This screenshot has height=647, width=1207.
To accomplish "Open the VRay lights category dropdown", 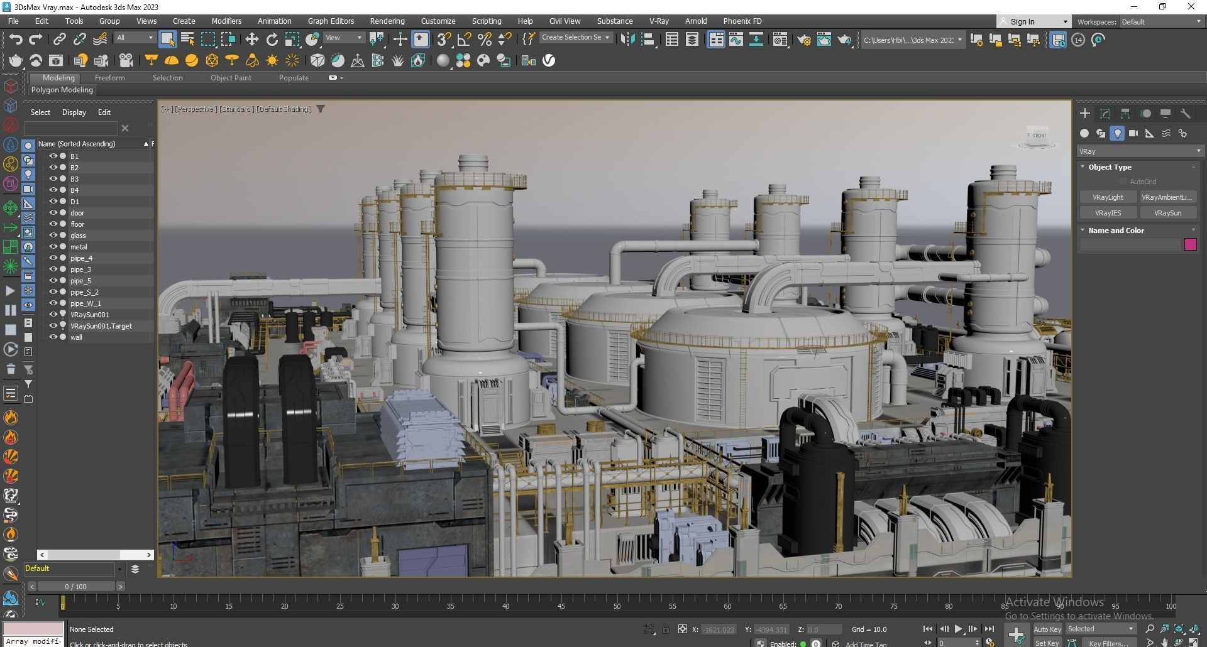I will coord(1140,151).
